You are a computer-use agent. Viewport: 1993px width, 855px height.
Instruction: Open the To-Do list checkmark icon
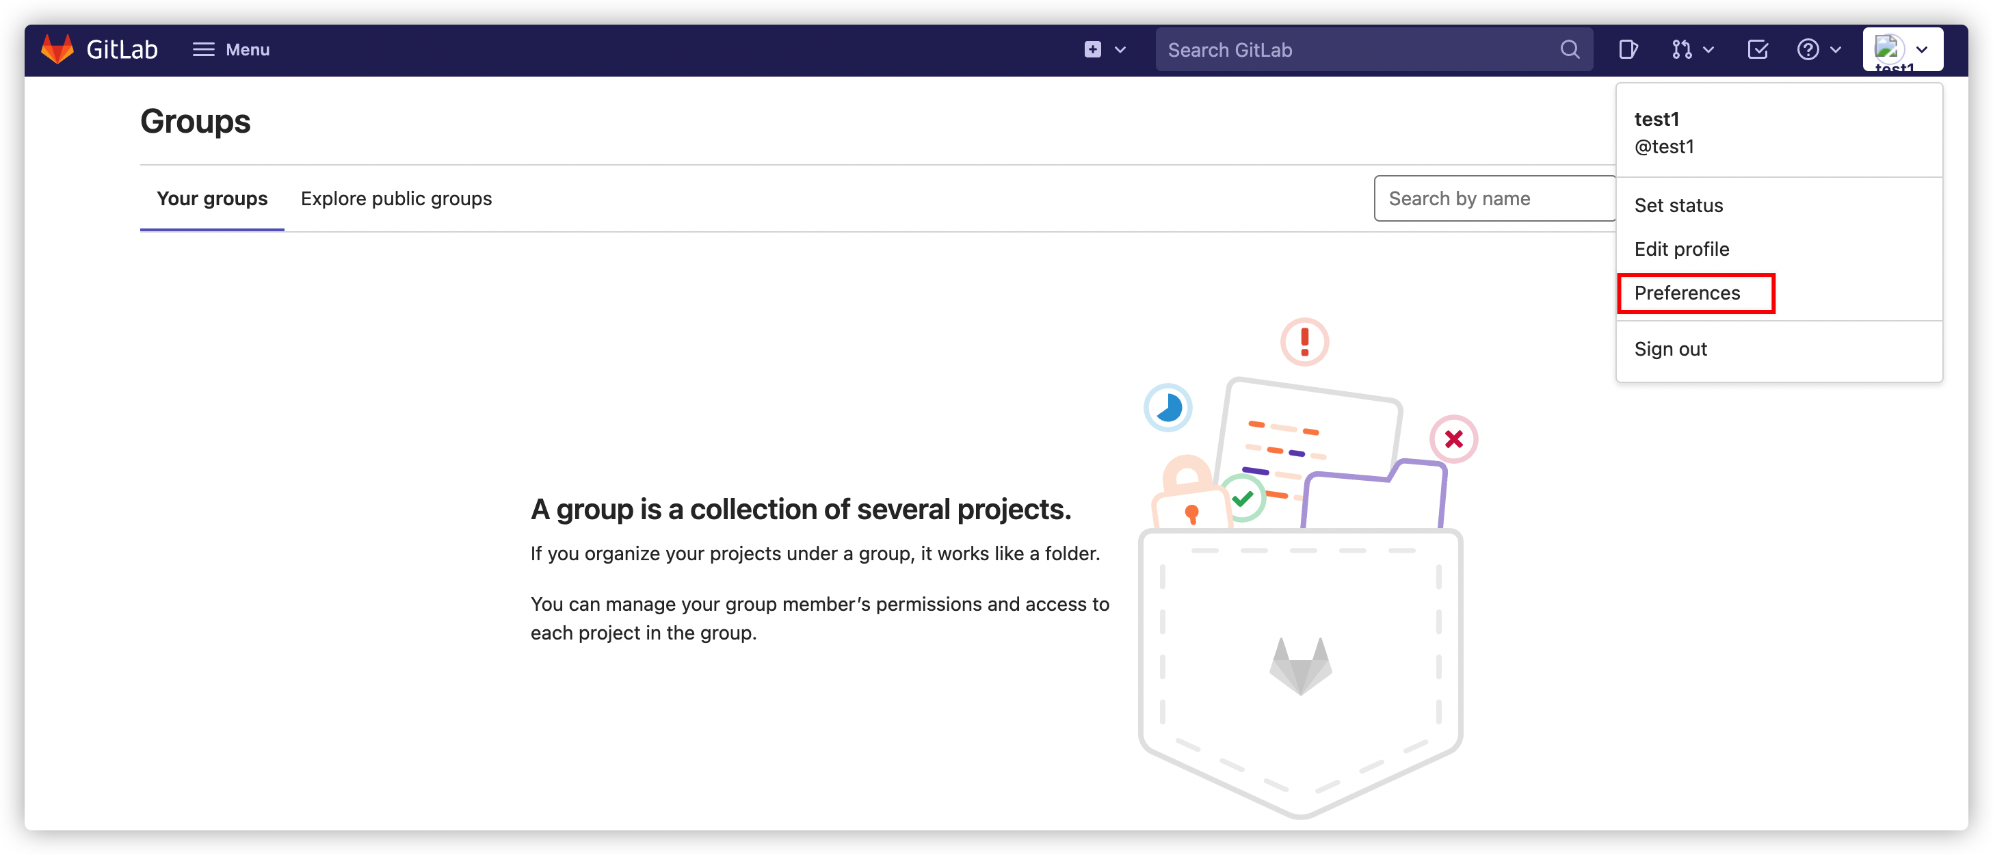pos(1757,49)
